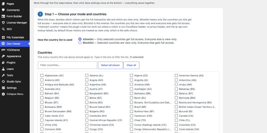Click the Geo Viewer globe icon
267x133 pixels.
(x=3, y=44)
